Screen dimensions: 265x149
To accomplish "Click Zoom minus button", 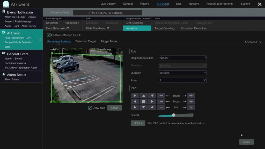I will pyautogui.click(x=161, y=96).
